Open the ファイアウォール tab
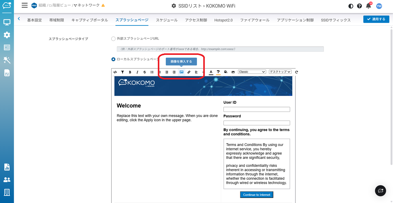The height and width of the screenshot is (203, 393). pos(255,20)
